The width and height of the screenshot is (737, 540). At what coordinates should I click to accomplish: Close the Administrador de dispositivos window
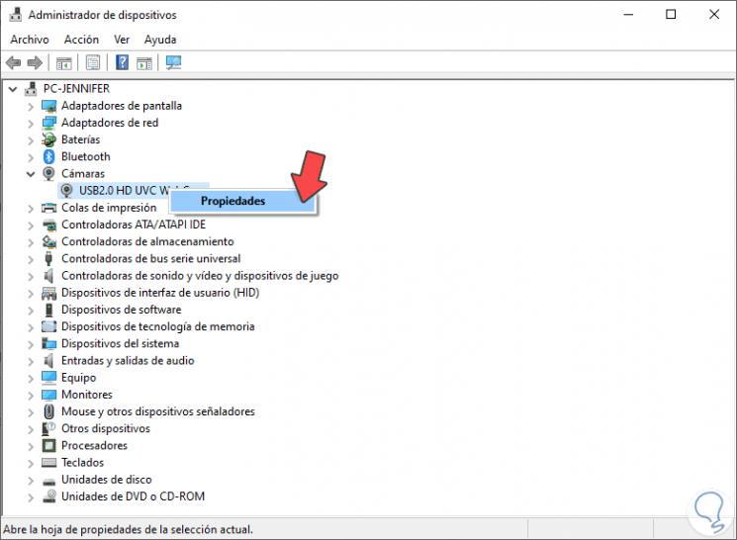pyautogui.click(x=714, y=15)
